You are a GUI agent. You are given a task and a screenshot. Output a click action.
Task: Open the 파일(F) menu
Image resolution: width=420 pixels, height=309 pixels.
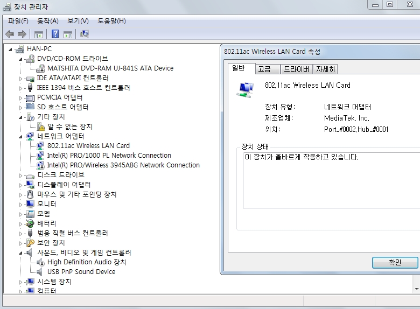(18, 21)
